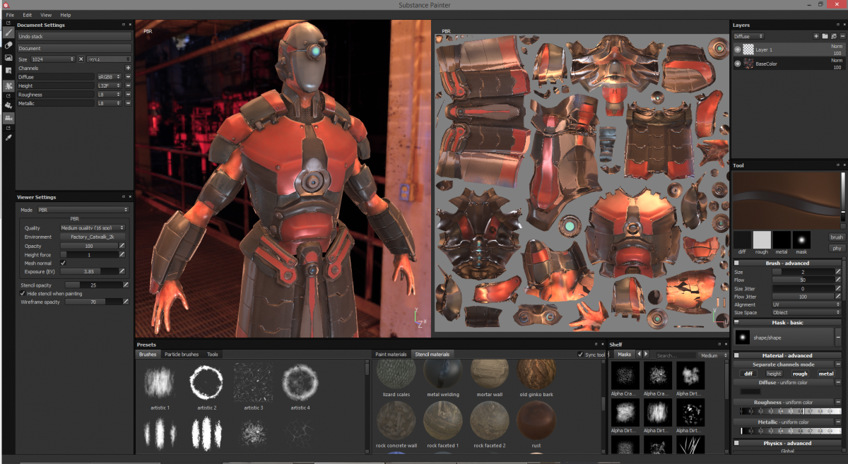This screenshot has width=848, height=464.
Task: Select the Paint brush tool
Action: click(x=8, y=32)
